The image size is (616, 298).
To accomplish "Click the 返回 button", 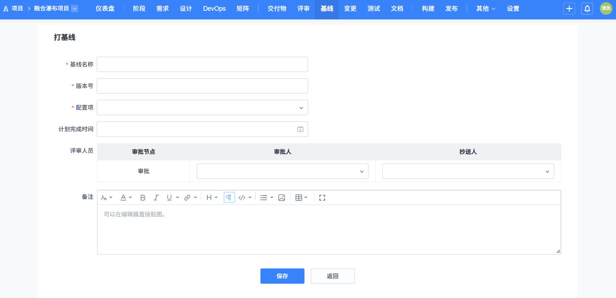I will [x=332, y=276].
